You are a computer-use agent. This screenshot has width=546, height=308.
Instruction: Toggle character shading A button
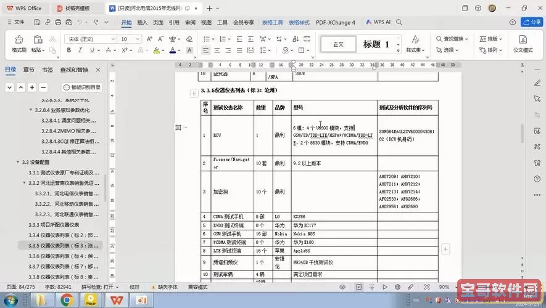pos(189,51)
